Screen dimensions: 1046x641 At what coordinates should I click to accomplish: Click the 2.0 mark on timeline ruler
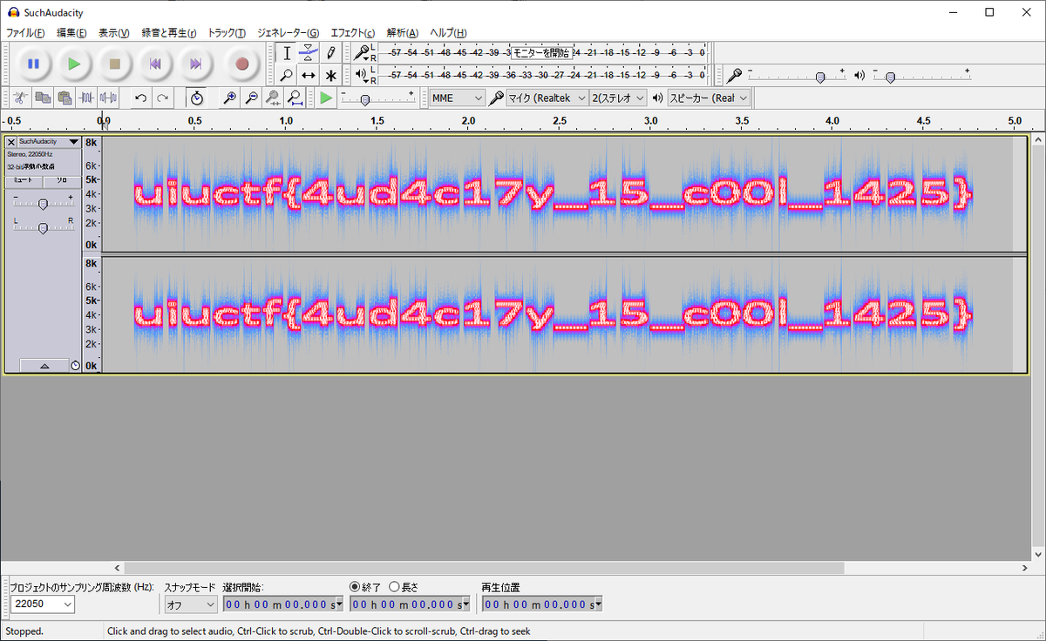469,120
